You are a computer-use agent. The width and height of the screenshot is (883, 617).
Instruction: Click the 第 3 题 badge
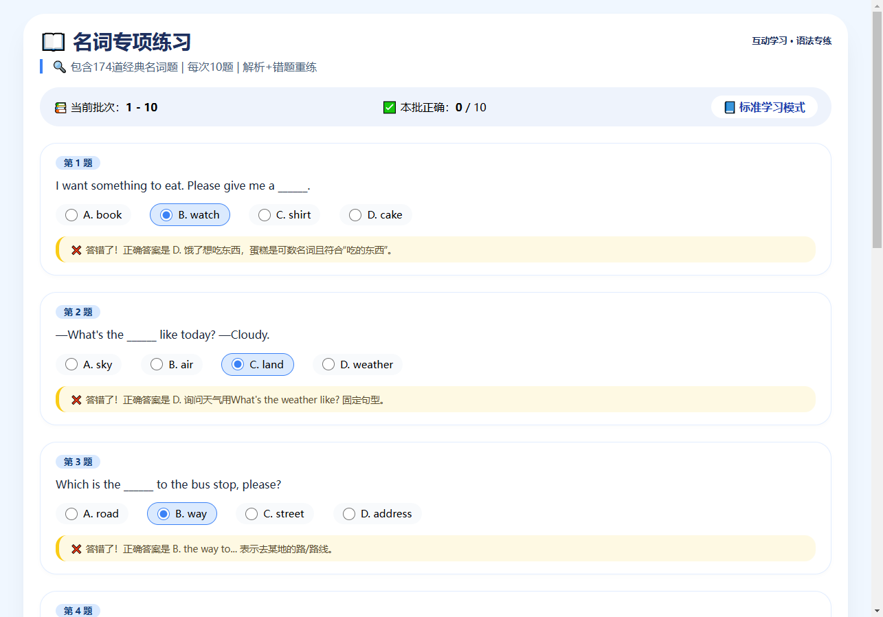(78, 462)
